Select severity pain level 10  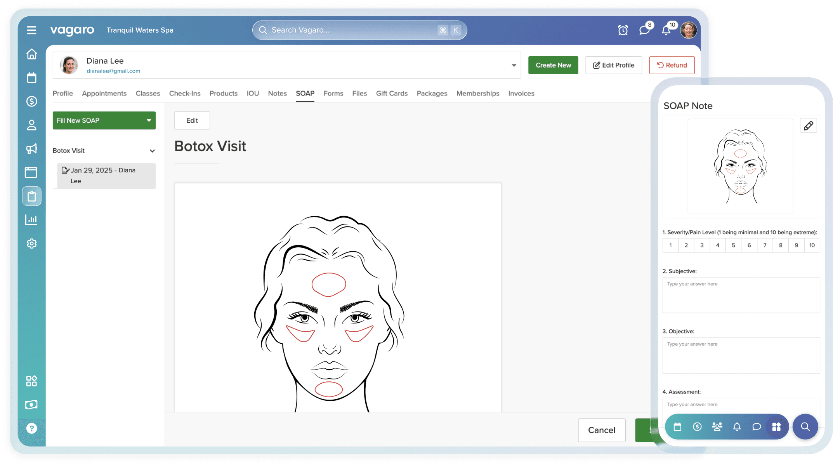[x=812, y=245]
